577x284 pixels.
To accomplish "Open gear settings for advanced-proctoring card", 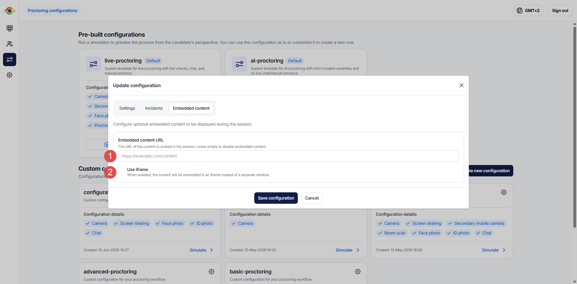I will [x=212, y=272].
